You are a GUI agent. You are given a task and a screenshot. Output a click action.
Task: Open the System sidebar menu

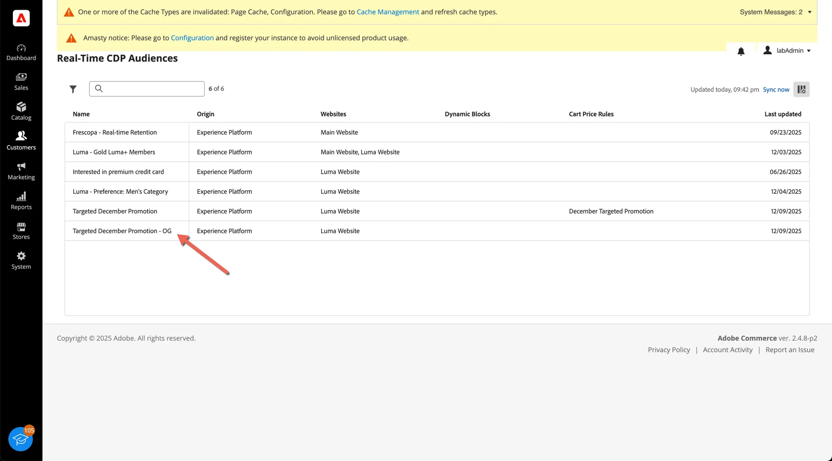click(21, 261)
